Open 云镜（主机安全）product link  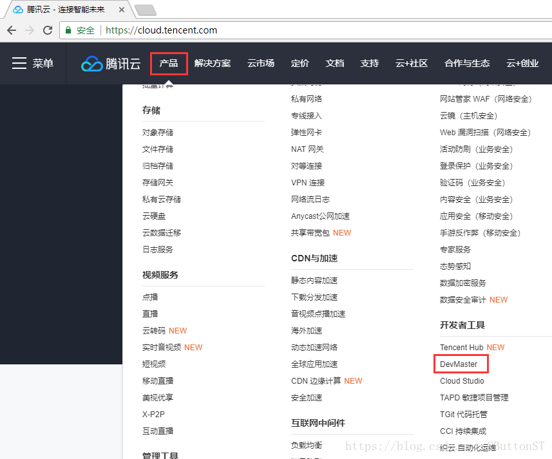[468, 116]
